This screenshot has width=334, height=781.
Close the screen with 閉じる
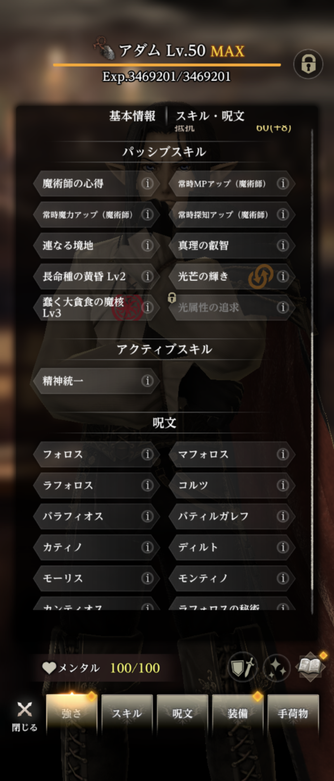click(x=24, y=716)
